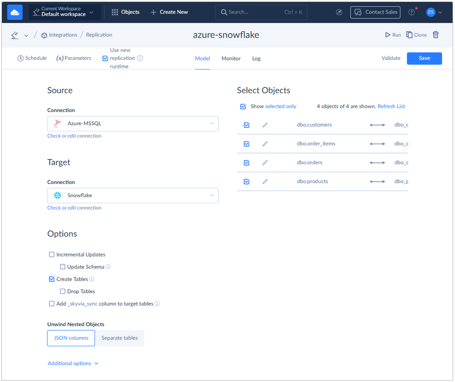Click the Snowflake connection icon
This screenshot has height=382, width=455.
tap(57, 196)
